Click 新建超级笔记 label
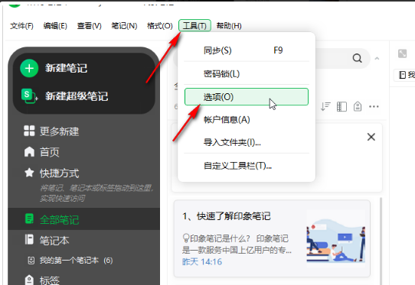This screenshot has width=415, height=285. coord(77,96)
